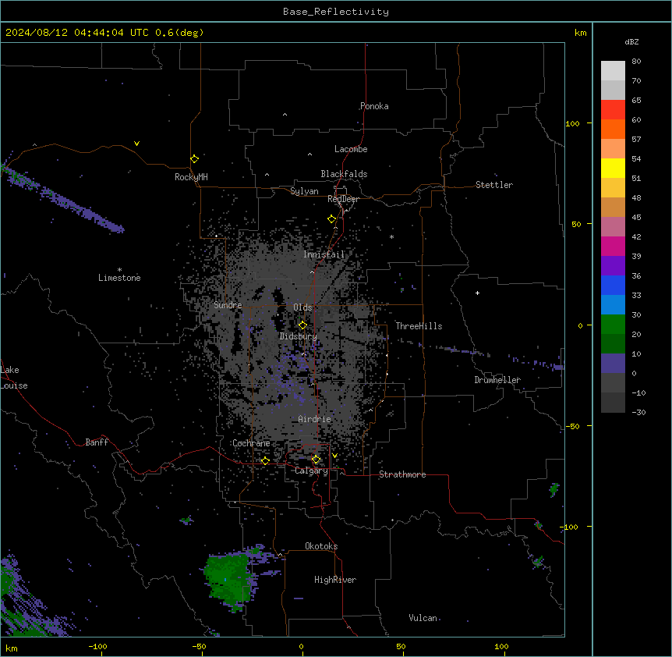Select the Okotoks label

click(321, 546)
